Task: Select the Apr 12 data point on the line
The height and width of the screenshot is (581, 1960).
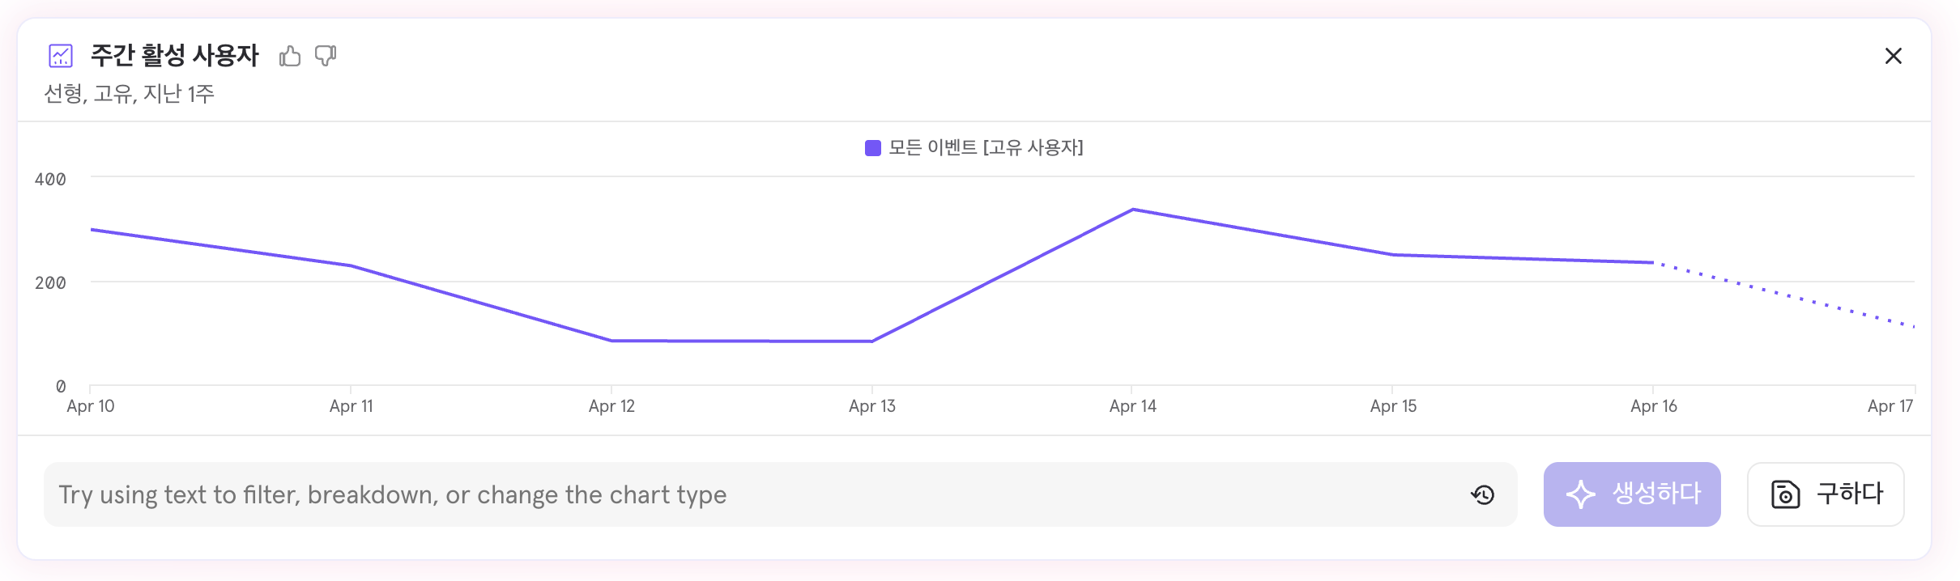Action: click(611, 341)
